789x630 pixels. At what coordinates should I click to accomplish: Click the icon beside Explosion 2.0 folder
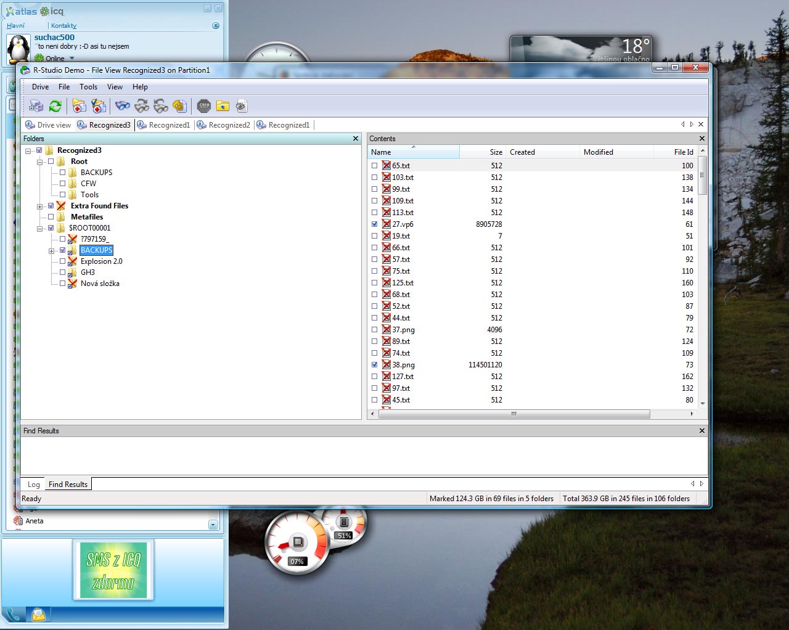(72, 261)
